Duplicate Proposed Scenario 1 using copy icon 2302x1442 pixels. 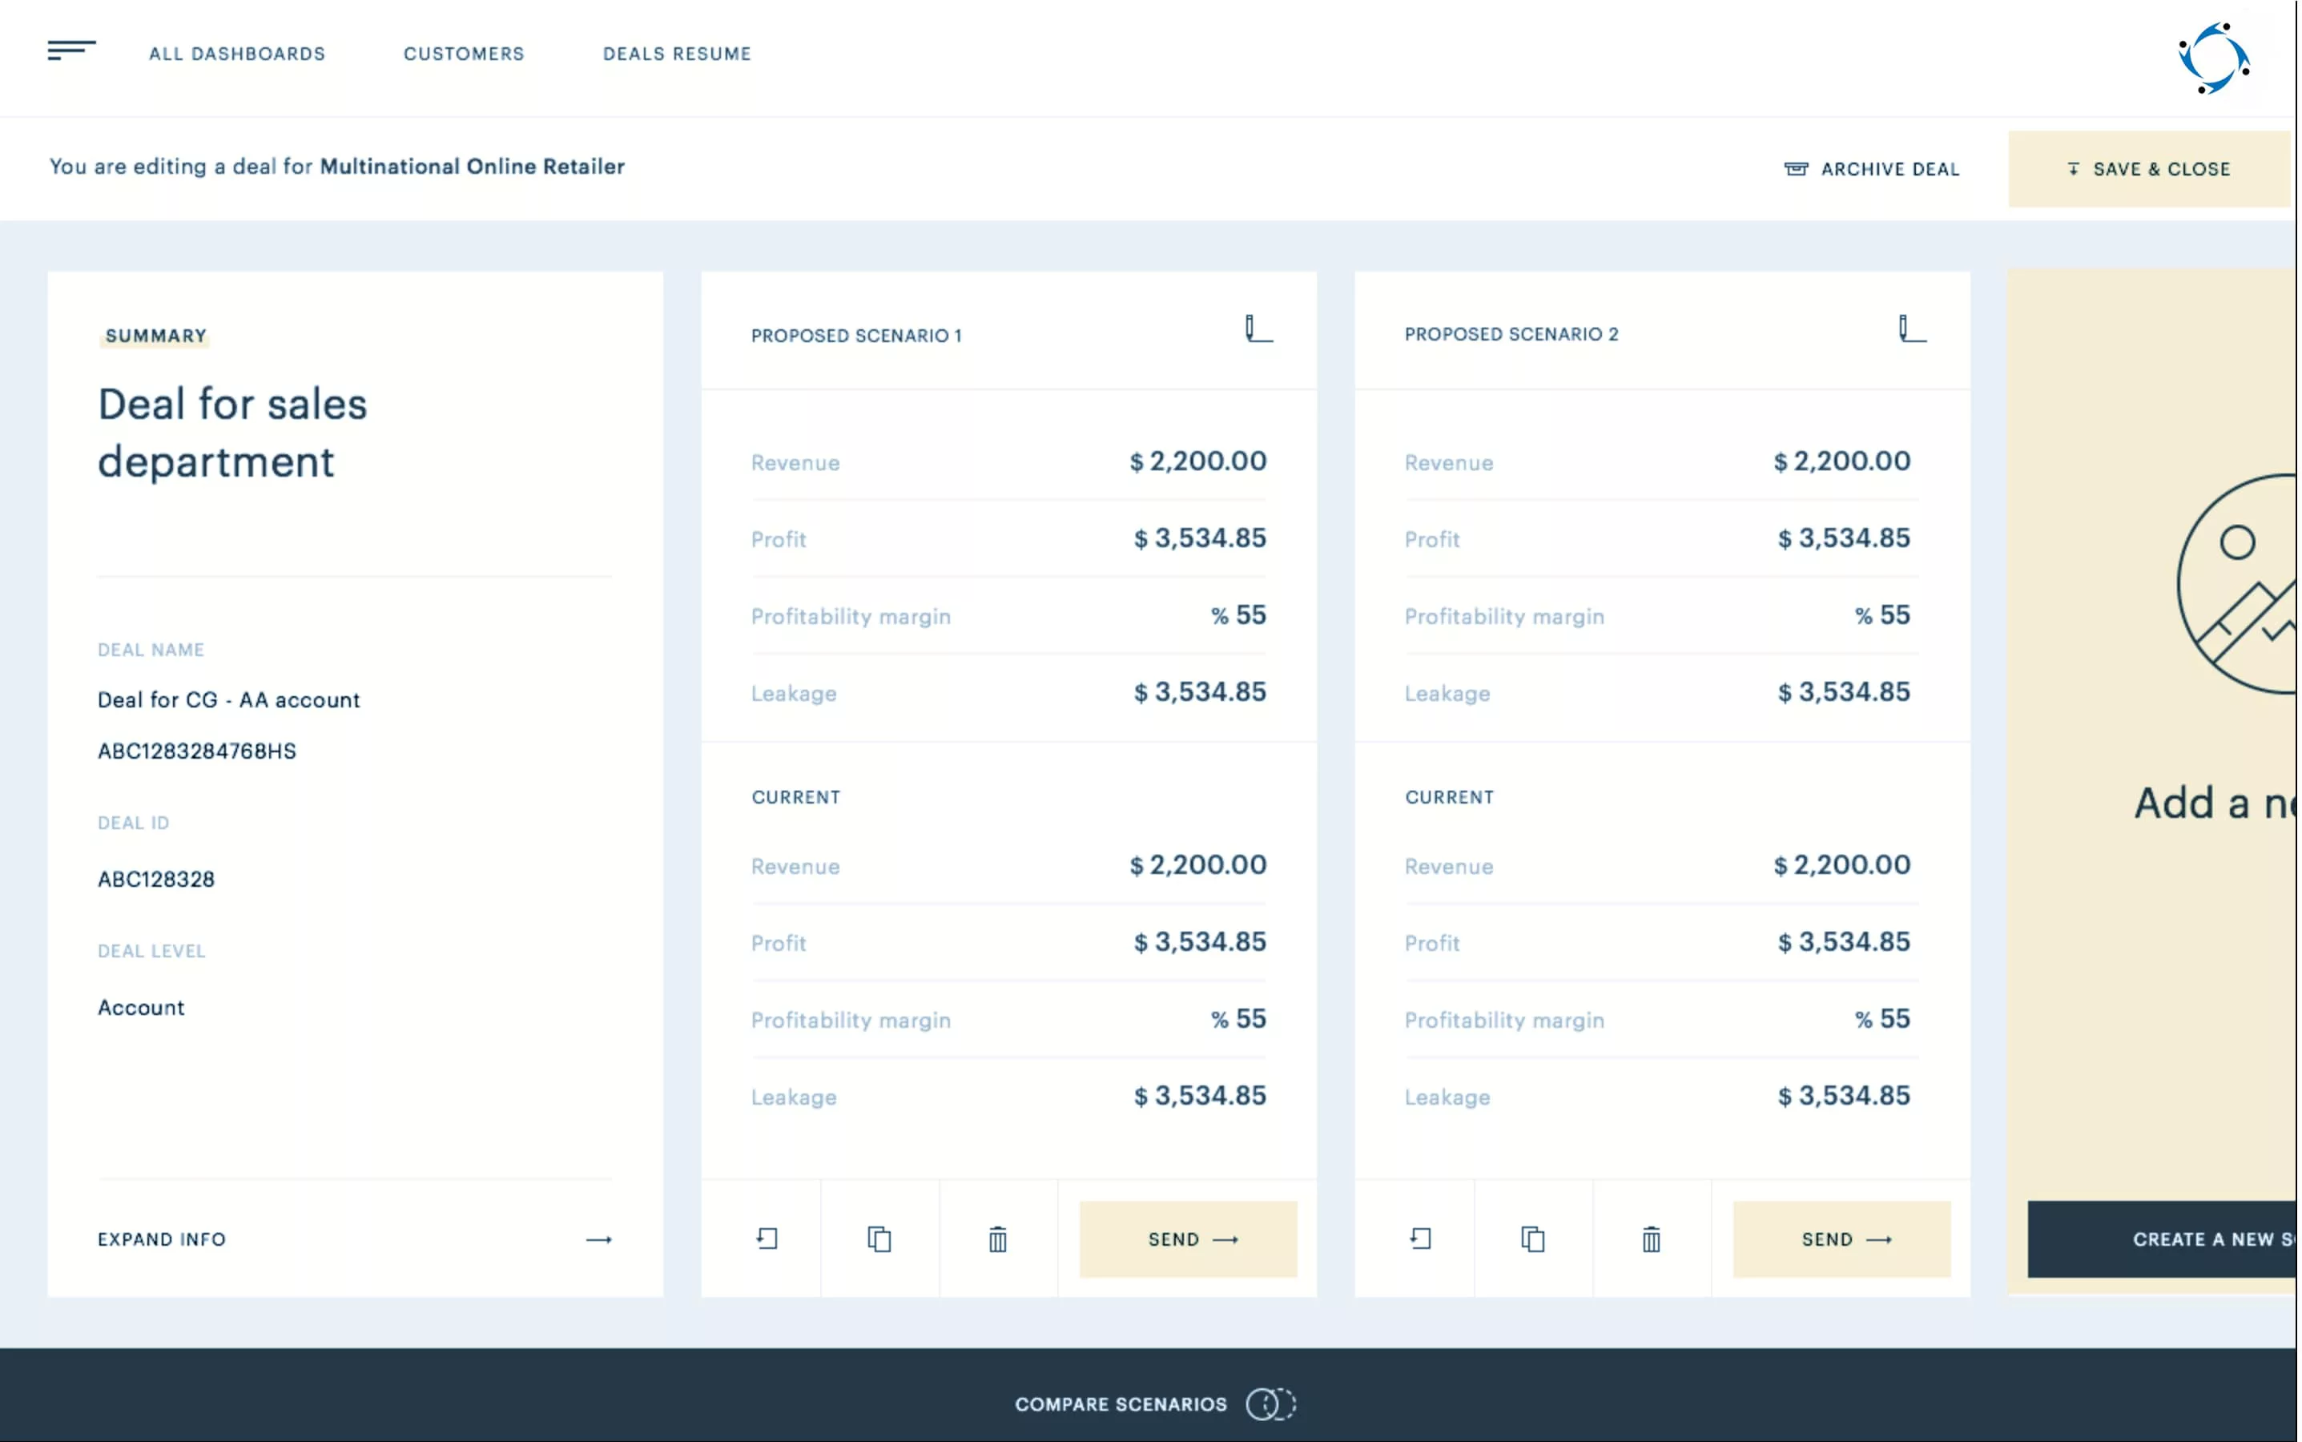(879, 1239)
